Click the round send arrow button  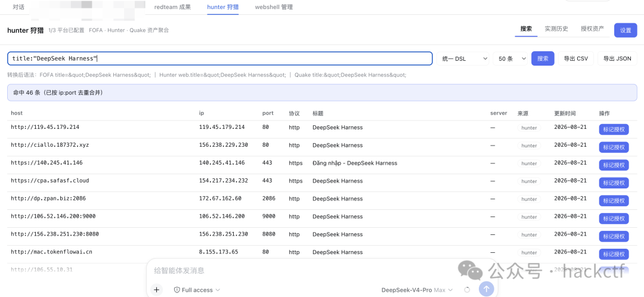487,289
